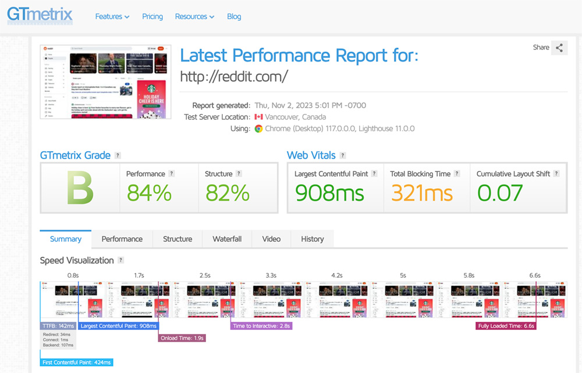Open help icon beside Web Vitals

(343, 156)
